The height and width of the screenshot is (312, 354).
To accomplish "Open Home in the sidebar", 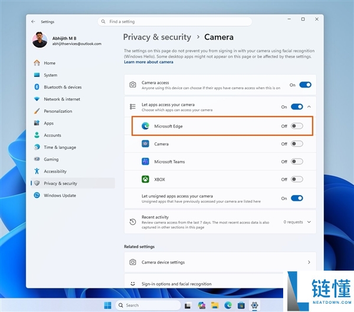I will pyautogui.click(x=73, y=63).
